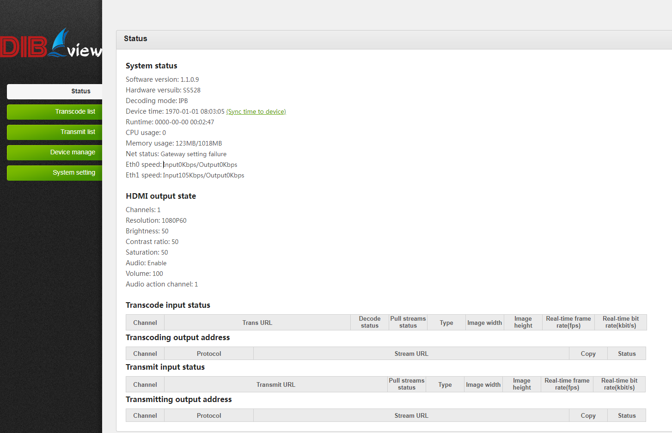Click Real-time bit rate header in Transmit table
The height and width of the screenshot is (433, 672).
619,384
